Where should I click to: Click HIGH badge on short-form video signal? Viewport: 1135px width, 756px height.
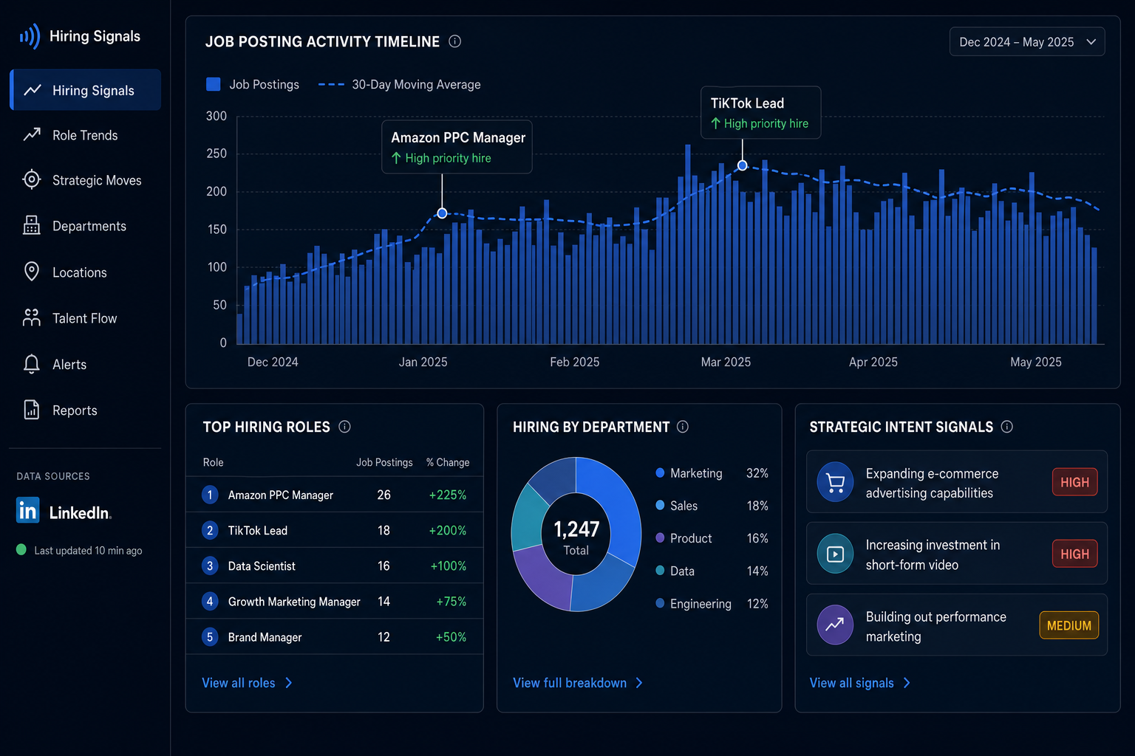(x=1074, y=554)
